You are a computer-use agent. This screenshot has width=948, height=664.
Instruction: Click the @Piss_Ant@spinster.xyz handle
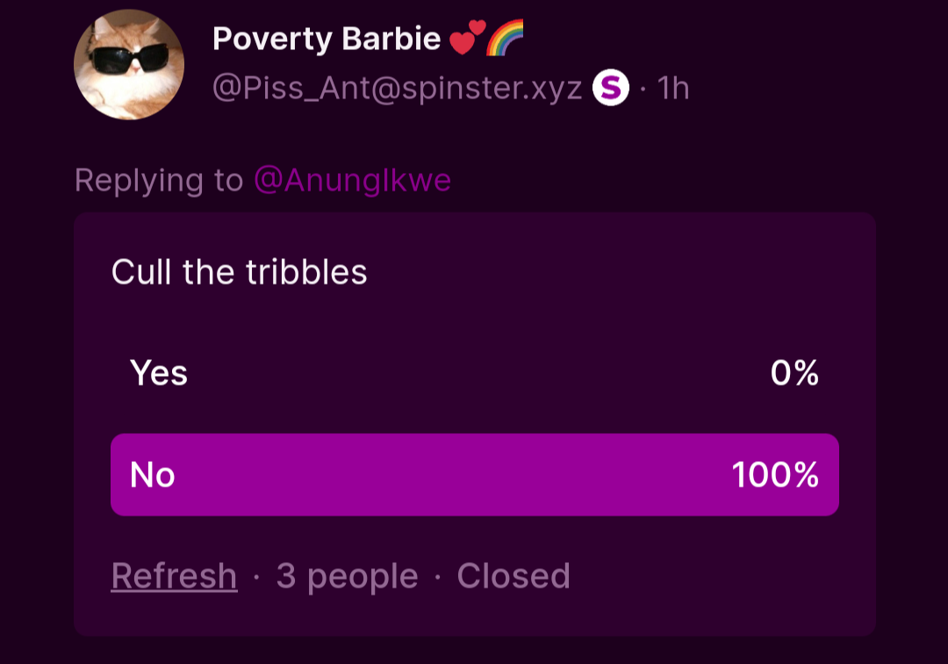coord(398,88)
